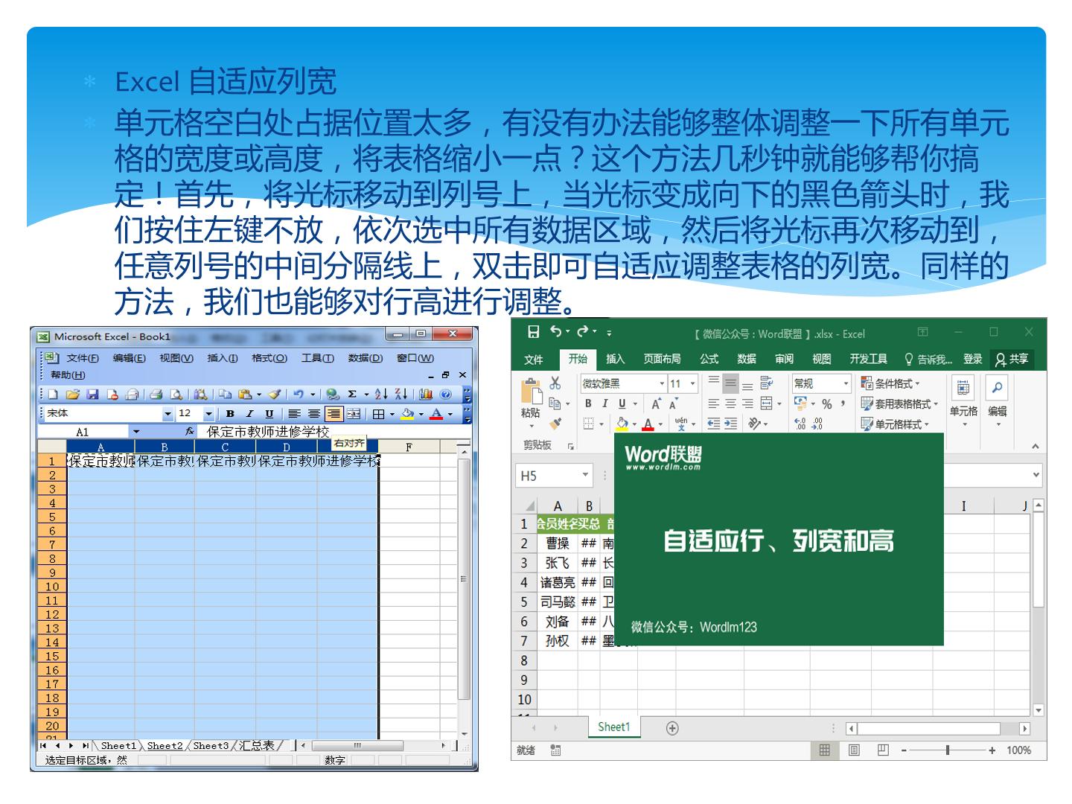
Task: Click the Sort Ascending A-Z icon
Action: tap(381, 395)
